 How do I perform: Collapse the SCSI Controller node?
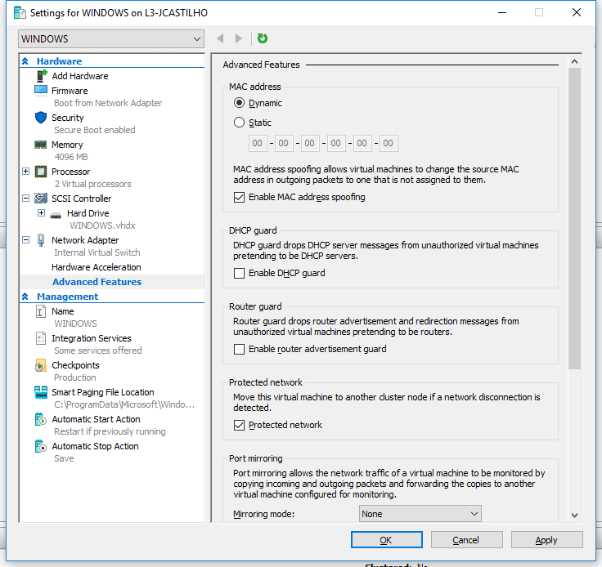click(x=25, y=199)
